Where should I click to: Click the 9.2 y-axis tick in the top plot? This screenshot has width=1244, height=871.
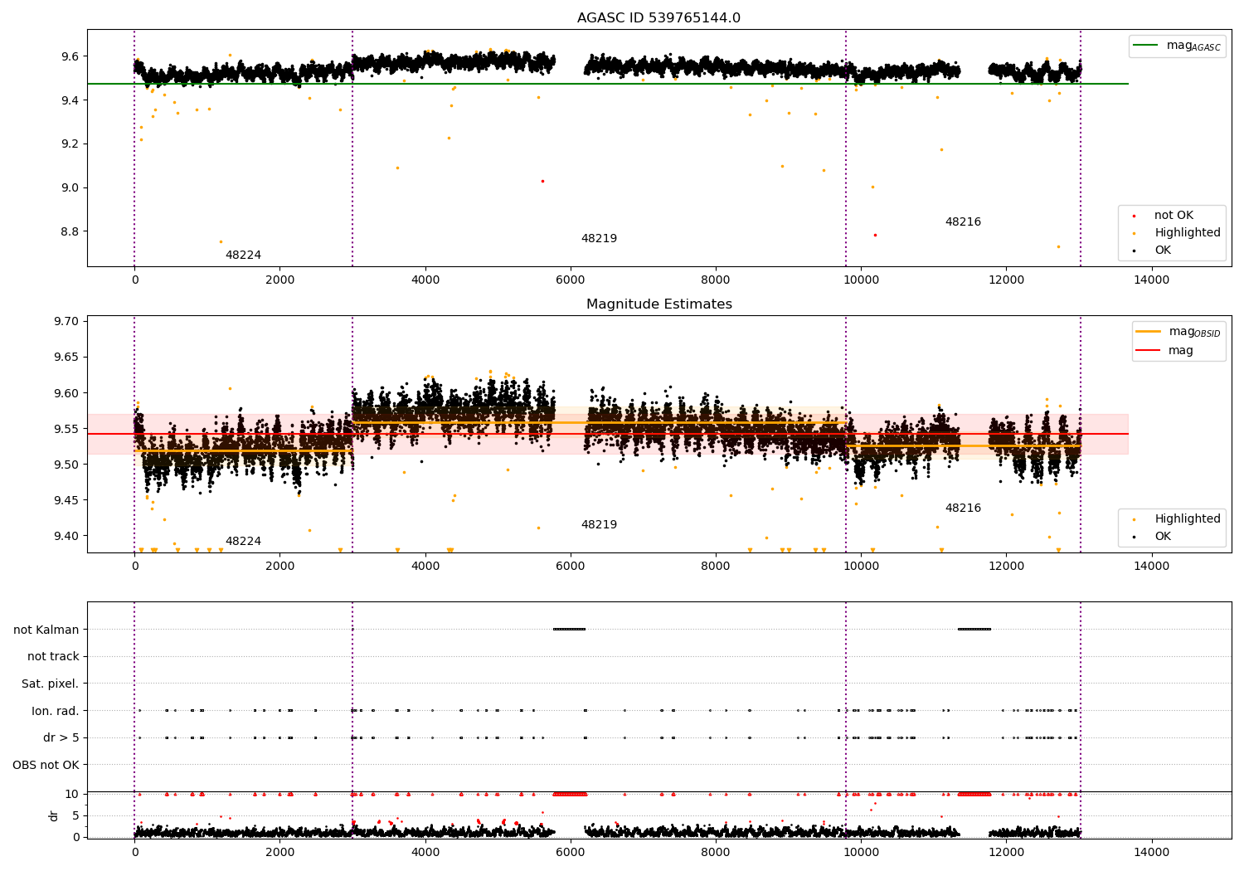tap(70, 144)
